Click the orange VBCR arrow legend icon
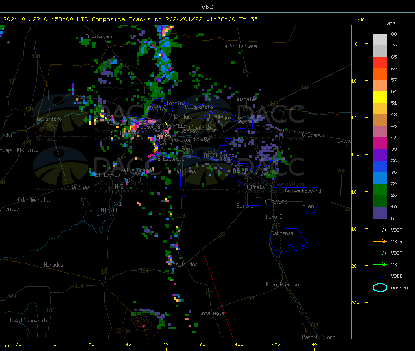This screenshot has width=415, height=351. (x=380, y=241)
